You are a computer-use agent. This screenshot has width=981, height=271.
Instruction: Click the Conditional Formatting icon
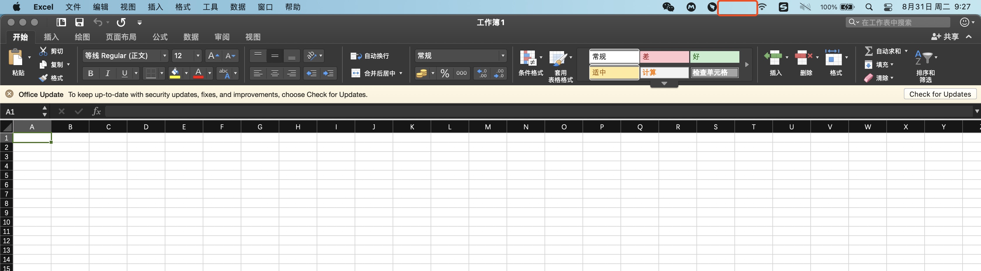pyautogui.click(x=528, y=58)
